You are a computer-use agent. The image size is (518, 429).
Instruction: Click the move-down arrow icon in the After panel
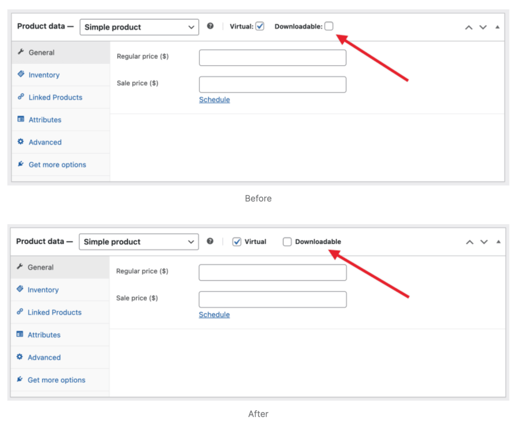click(x=484, y=242)
